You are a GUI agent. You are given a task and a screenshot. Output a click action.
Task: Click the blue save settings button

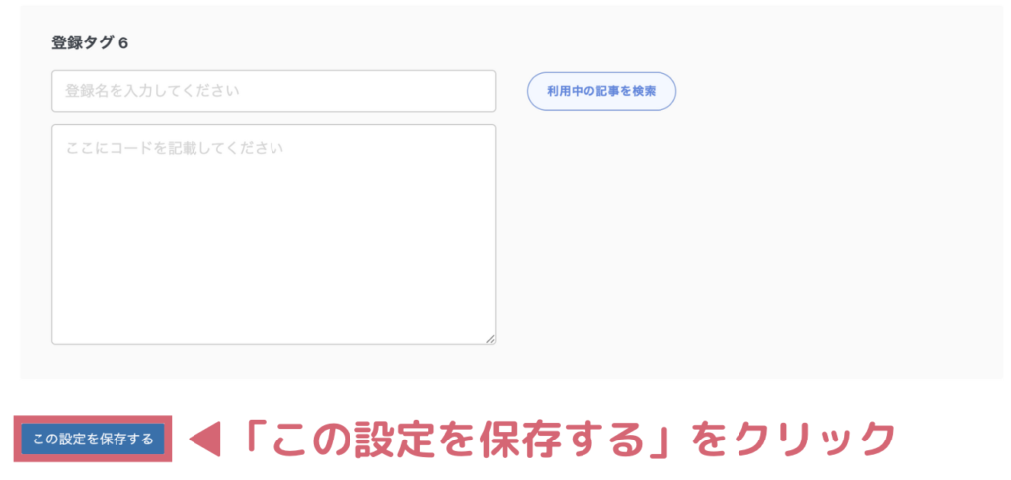coord(93,440)
